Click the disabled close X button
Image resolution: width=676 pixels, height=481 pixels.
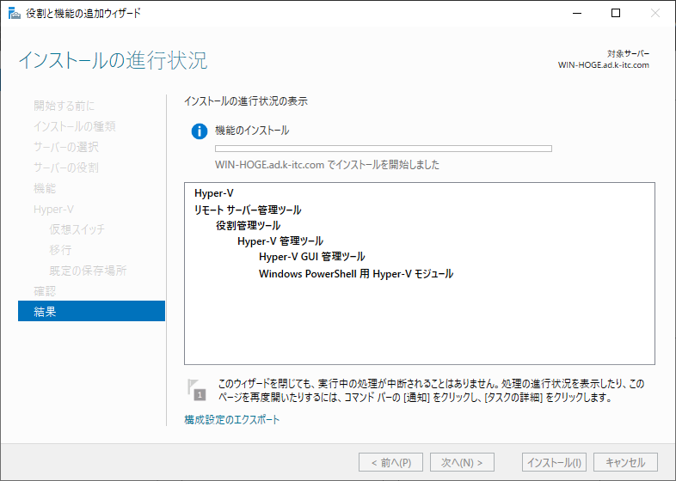pyautogui.click(x=654, y=13)
